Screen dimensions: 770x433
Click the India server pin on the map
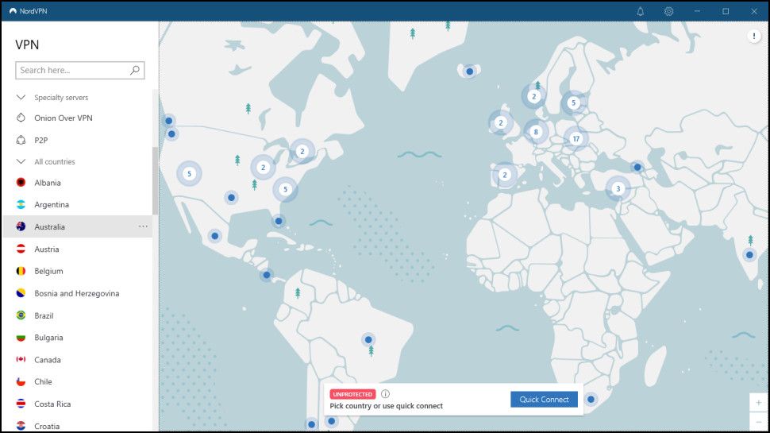pos(749,254)
